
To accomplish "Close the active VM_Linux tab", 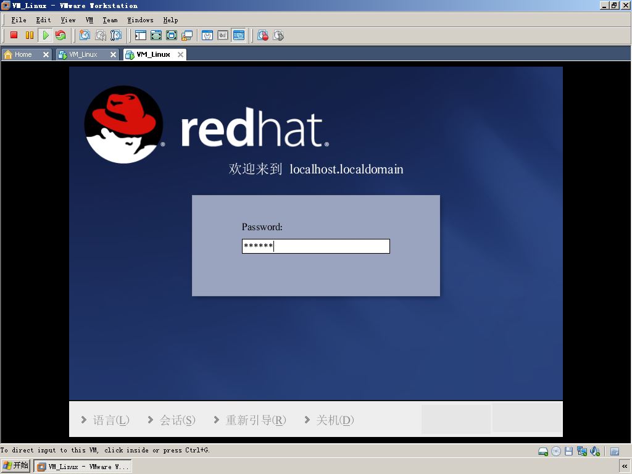I will pyautogui.click(x=181, y=54).
